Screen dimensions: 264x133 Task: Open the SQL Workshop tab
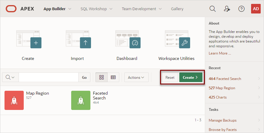tap(94, 9)
